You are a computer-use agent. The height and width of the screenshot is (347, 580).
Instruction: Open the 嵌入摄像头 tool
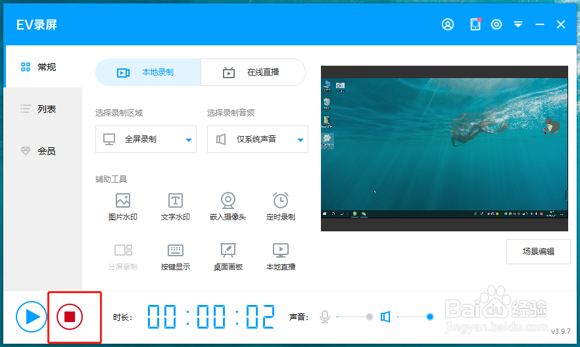228,207
